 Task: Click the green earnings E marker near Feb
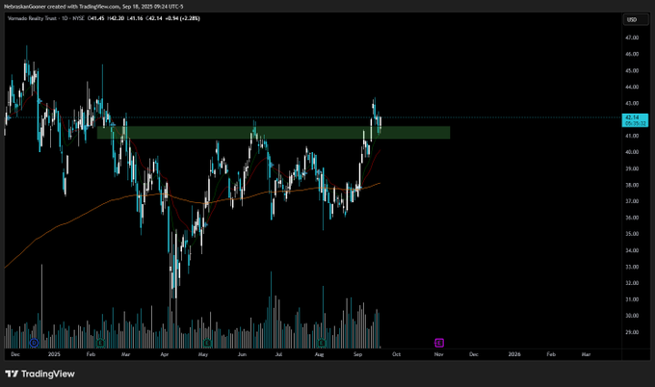pos(100,343)
